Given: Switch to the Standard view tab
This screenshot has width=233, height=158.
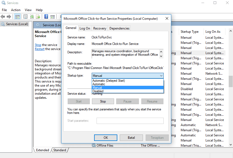Looking at the screenshot, I should pos(60,150).
